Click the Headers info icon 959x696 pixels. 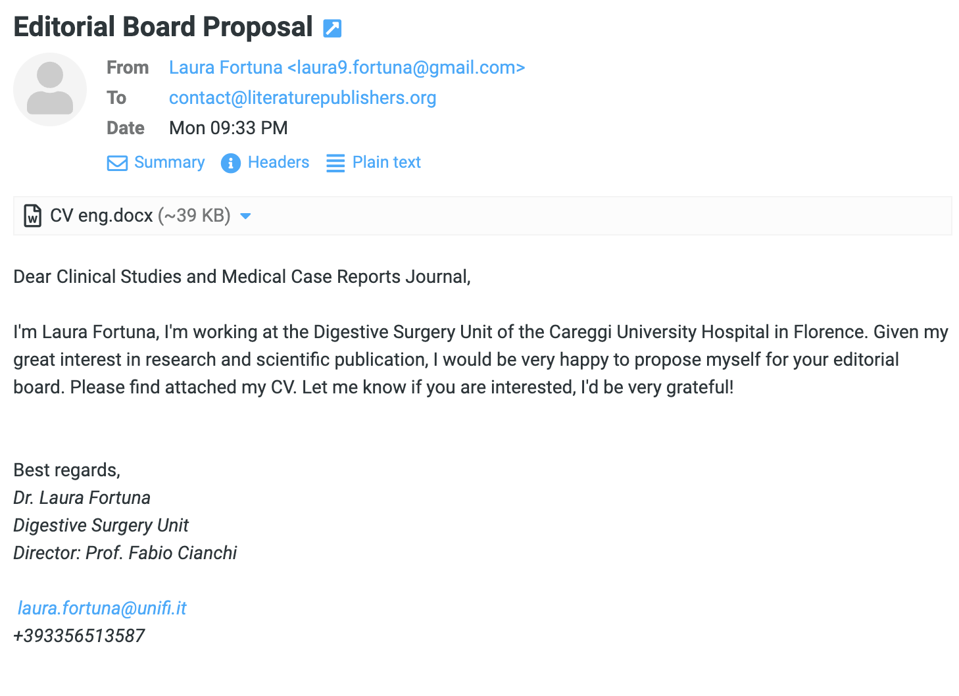pos(230,163)
